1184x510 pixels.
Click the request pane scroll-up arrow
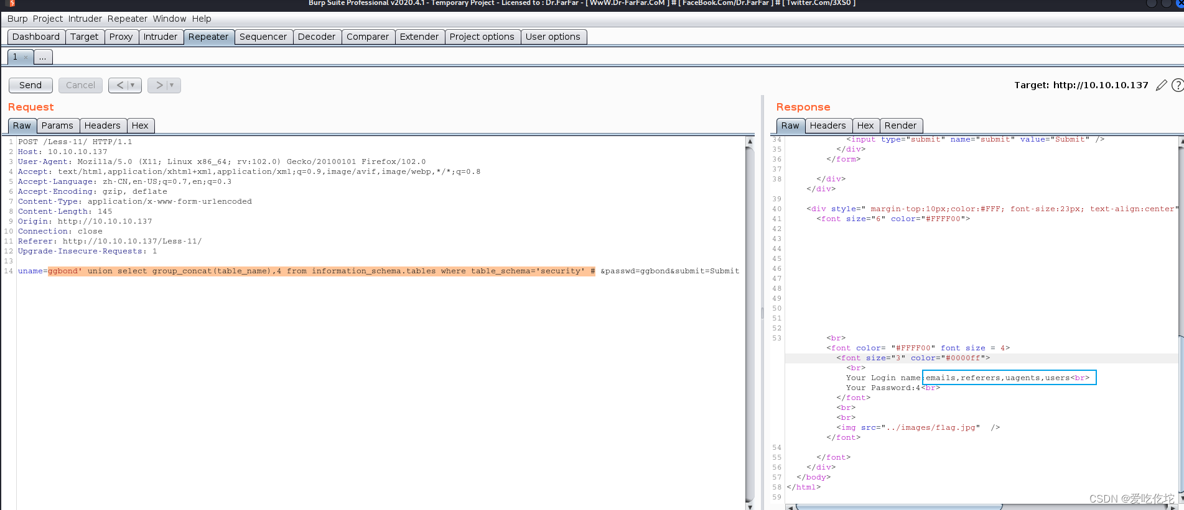pos(750,142)
